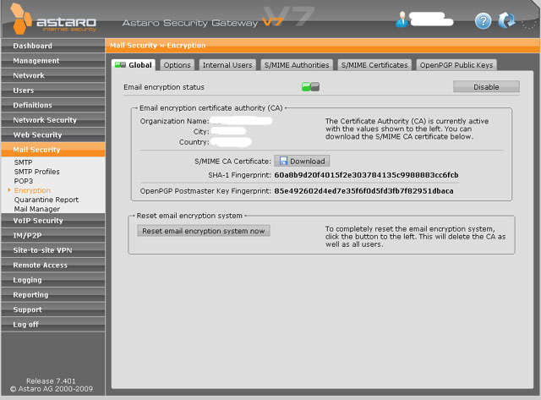
Task: Open the S/MIME Certificates tab
Action: 374,65
